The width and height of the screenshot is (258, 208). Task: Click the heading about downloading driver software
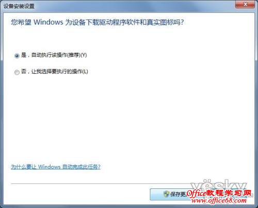(x=98, y=22)
